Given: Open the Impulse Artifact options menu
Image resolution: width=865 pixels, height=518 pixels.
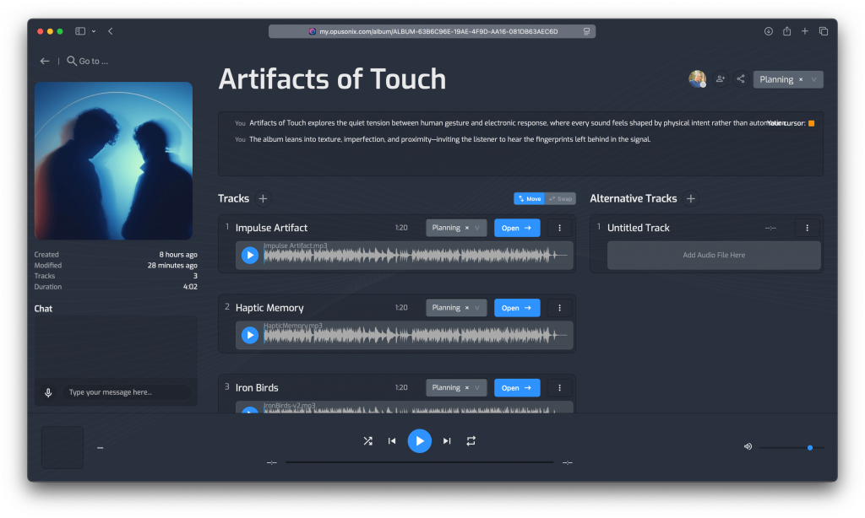Looking at the screenshot, I should click(x=559, y=228).
